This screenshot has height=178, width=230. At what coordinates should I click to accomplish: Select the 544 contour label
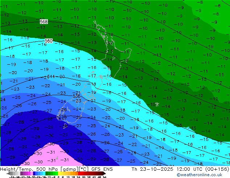51,77
